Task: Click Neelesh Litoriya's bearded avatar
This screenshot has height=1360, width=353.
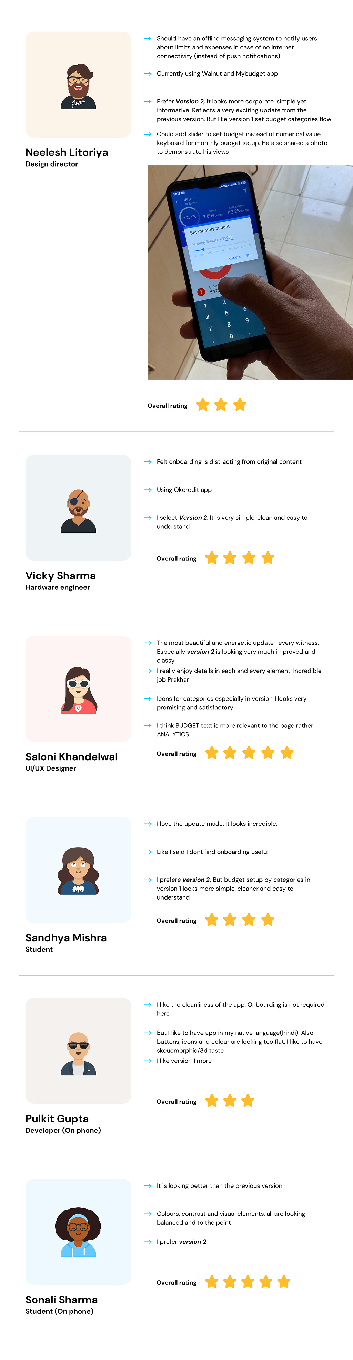Action: point(78,87)
